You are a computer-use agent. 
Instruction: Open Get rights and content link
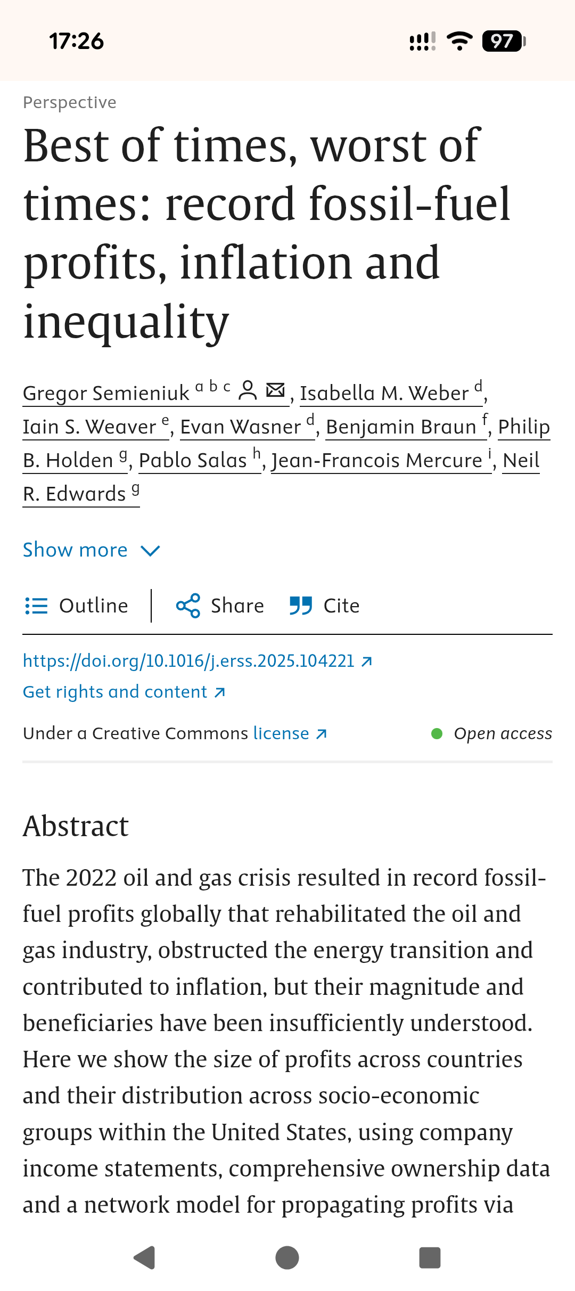click(x=124, y=692)
